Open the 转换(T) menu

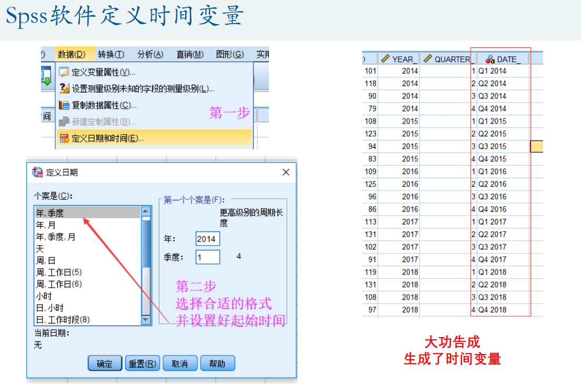click(111, 54)
